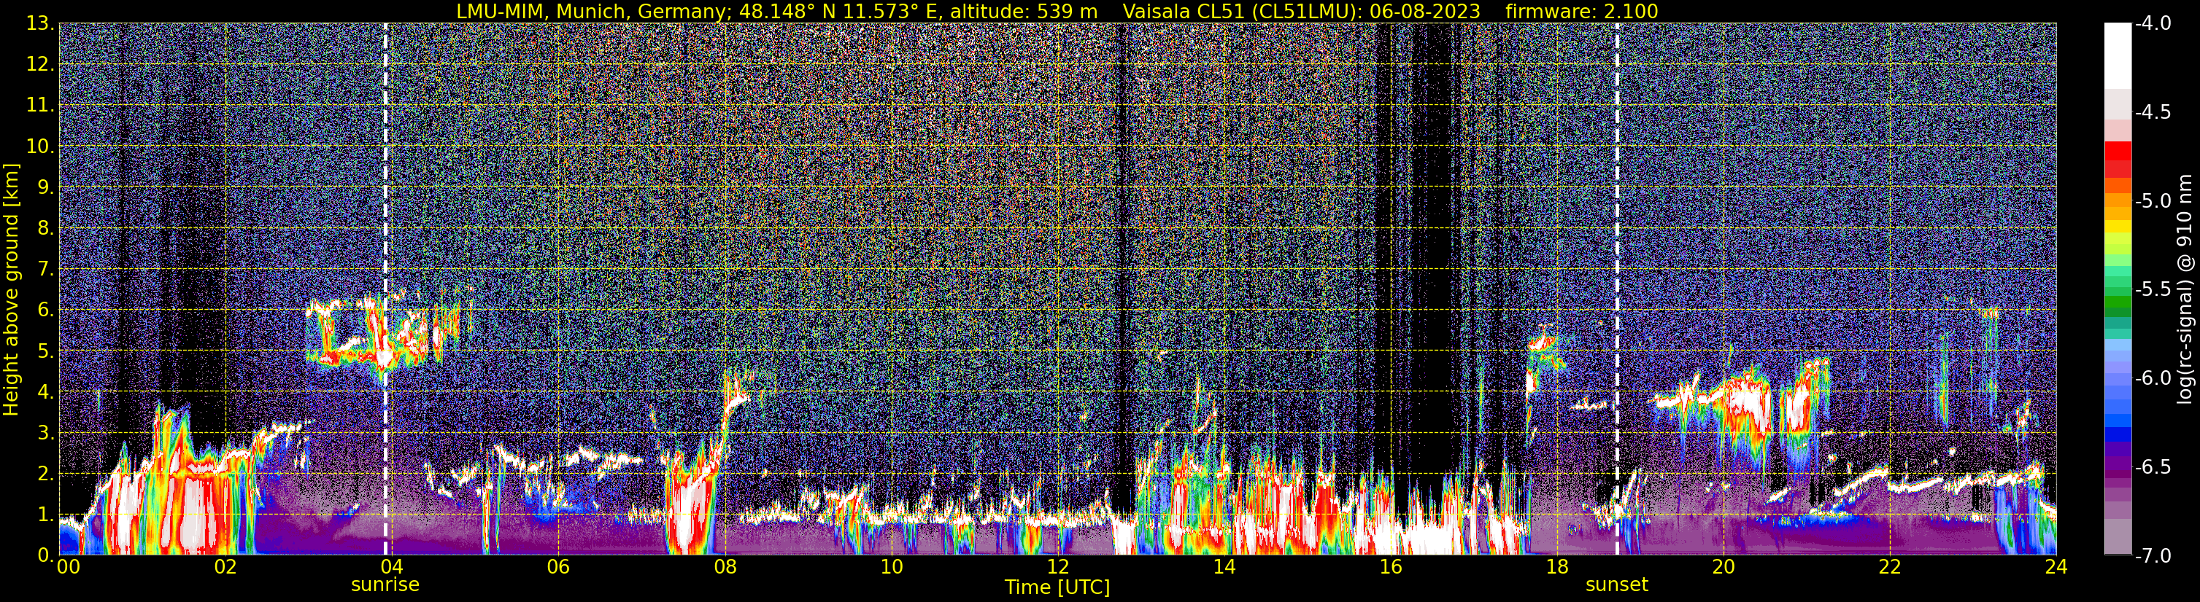The image size is (2200, 602).
Task: Click the '06' time tick label
Action: (x=558, y=567)
